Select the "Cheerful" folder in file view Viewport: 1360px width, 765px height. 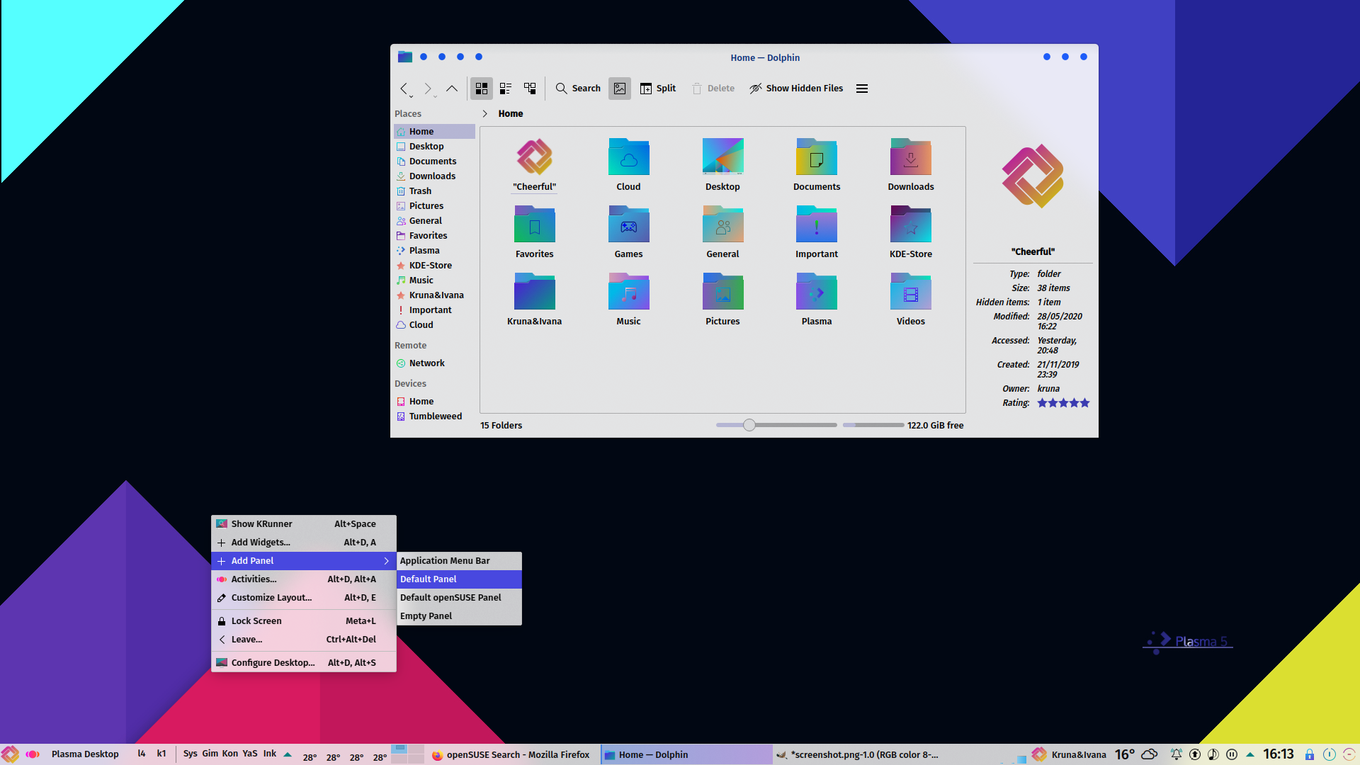coord(535,164)
